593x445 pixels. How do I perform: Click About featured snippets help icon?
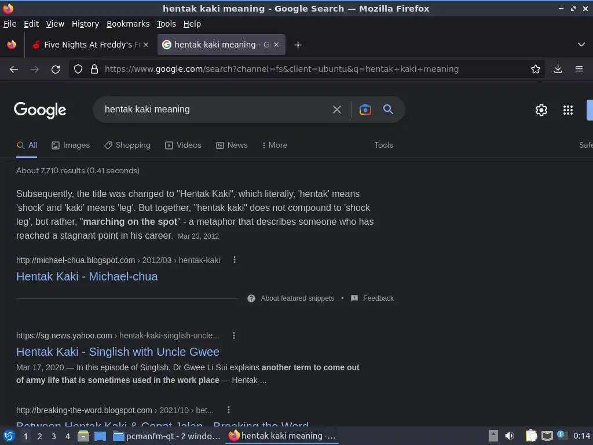click(251, 298)
